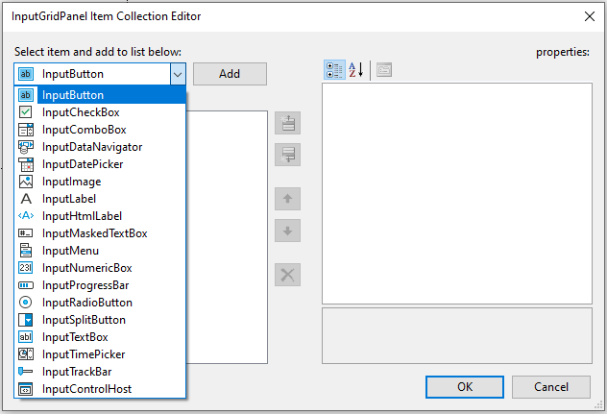This screenshot has width=607, height=414.
Task: Click the move item to bottom icon
Action: 288,154
